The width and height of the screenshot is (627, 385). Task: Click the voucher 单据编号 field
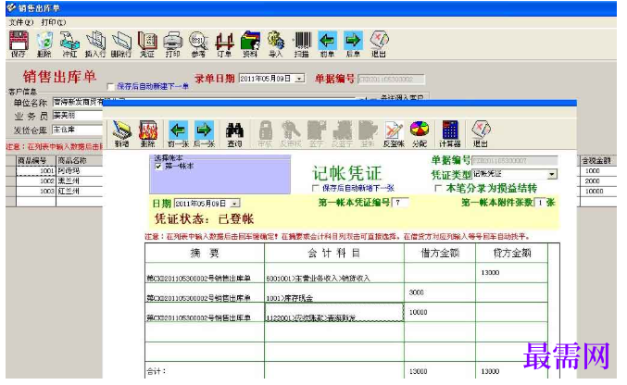pos(514,161)
